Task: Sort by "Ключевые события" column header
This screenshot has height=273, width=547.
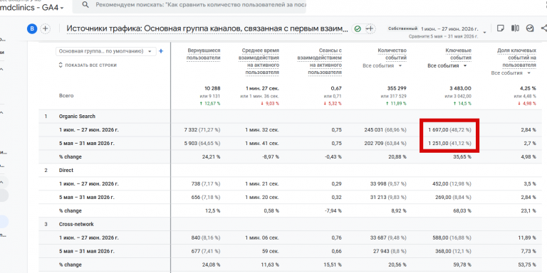Action: pyautogui.click(x=459, y=54)
